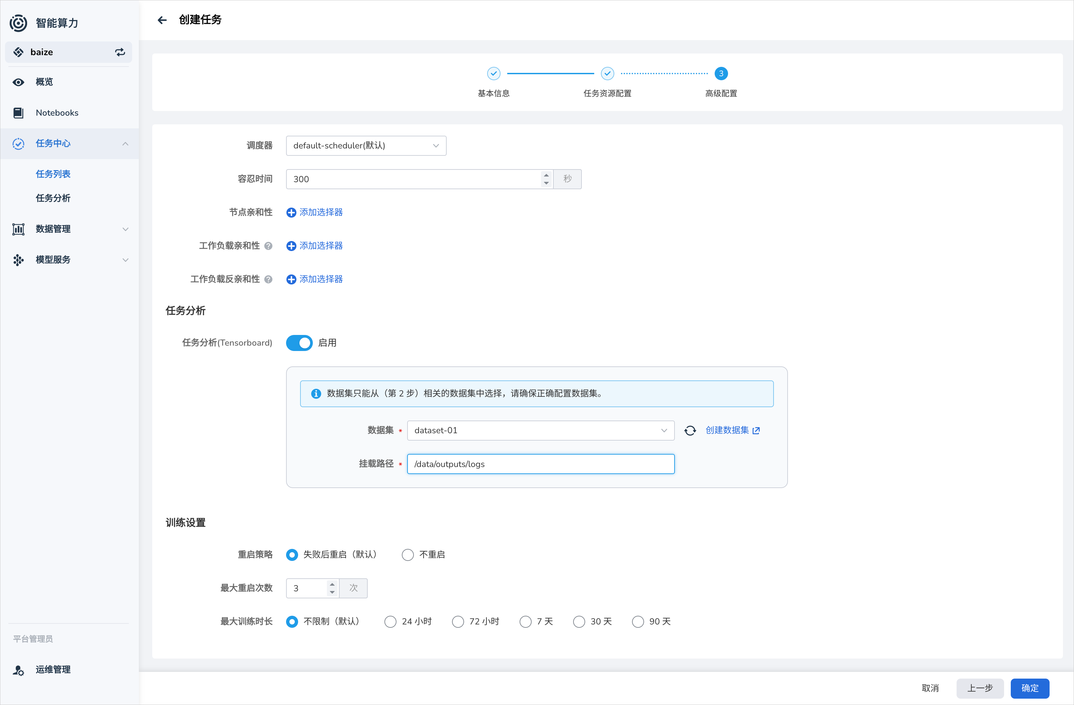Refresh the dataset list icon
Screen dimensions: 1074x705
click(690, 431)
